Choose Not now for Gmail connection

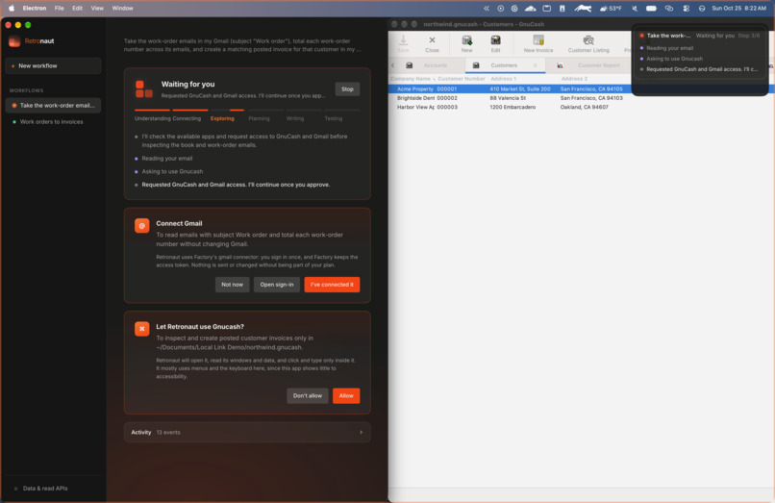[232, 285]
